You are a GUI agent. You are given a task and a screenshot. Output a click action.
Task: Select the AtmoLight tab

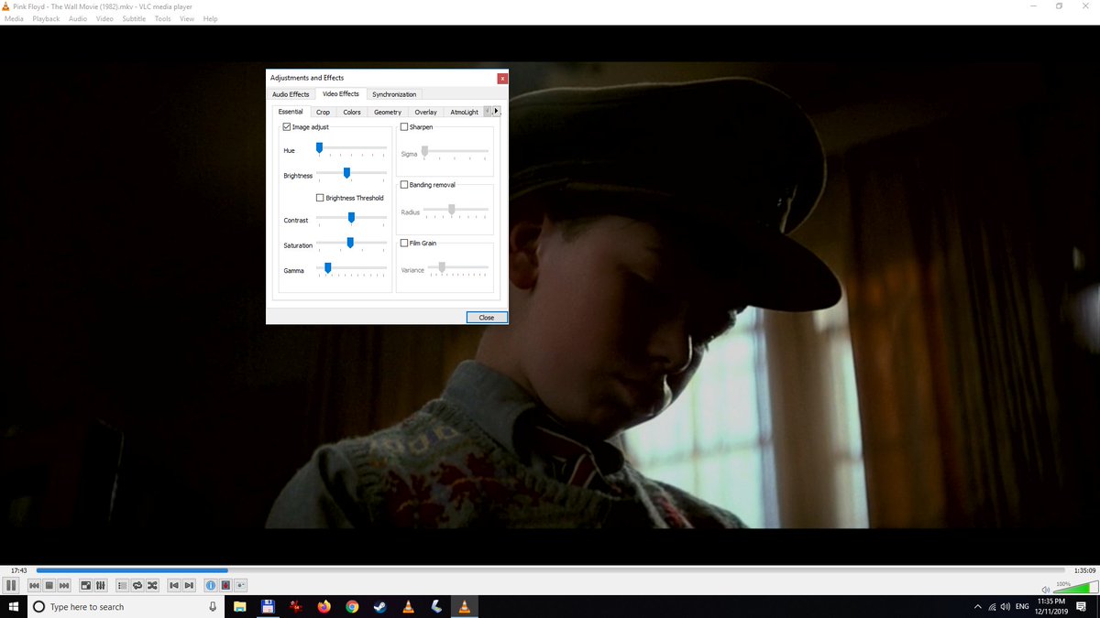pyautogui.click(x=464, y=112)
